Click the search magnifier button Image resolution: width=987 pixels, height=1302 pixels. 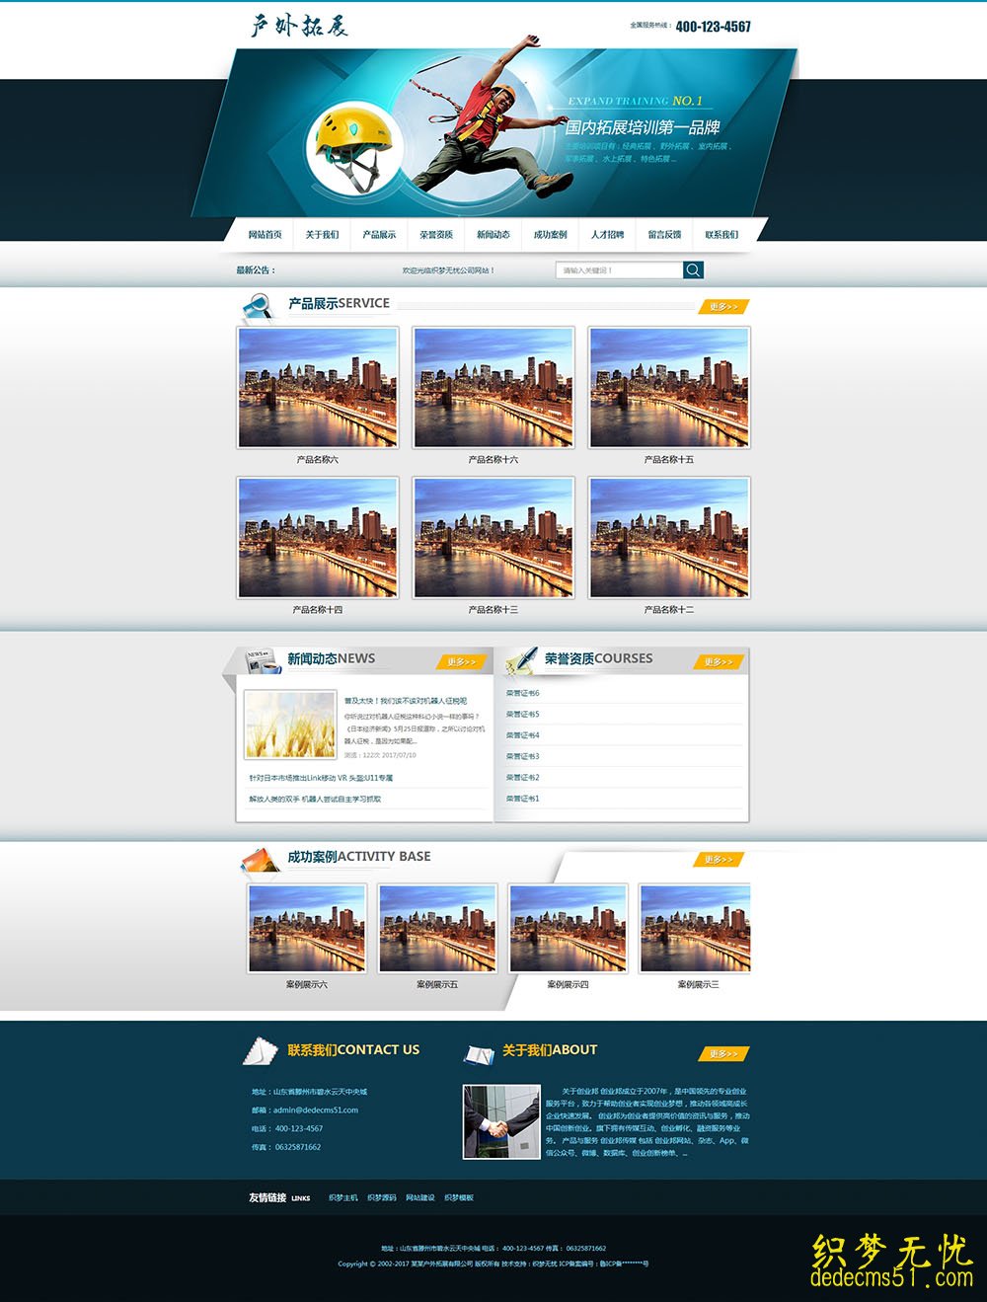(693, 270)
